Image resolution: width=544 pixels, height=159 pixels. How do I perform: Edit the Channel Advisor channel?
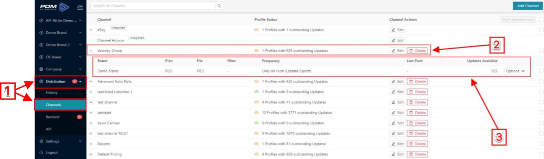(398, 40)
